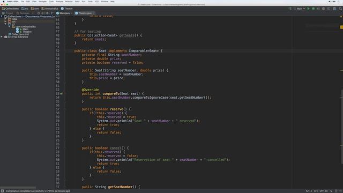Open the Help menu
The width and height of the screenshot is (343, 193).
113,1
